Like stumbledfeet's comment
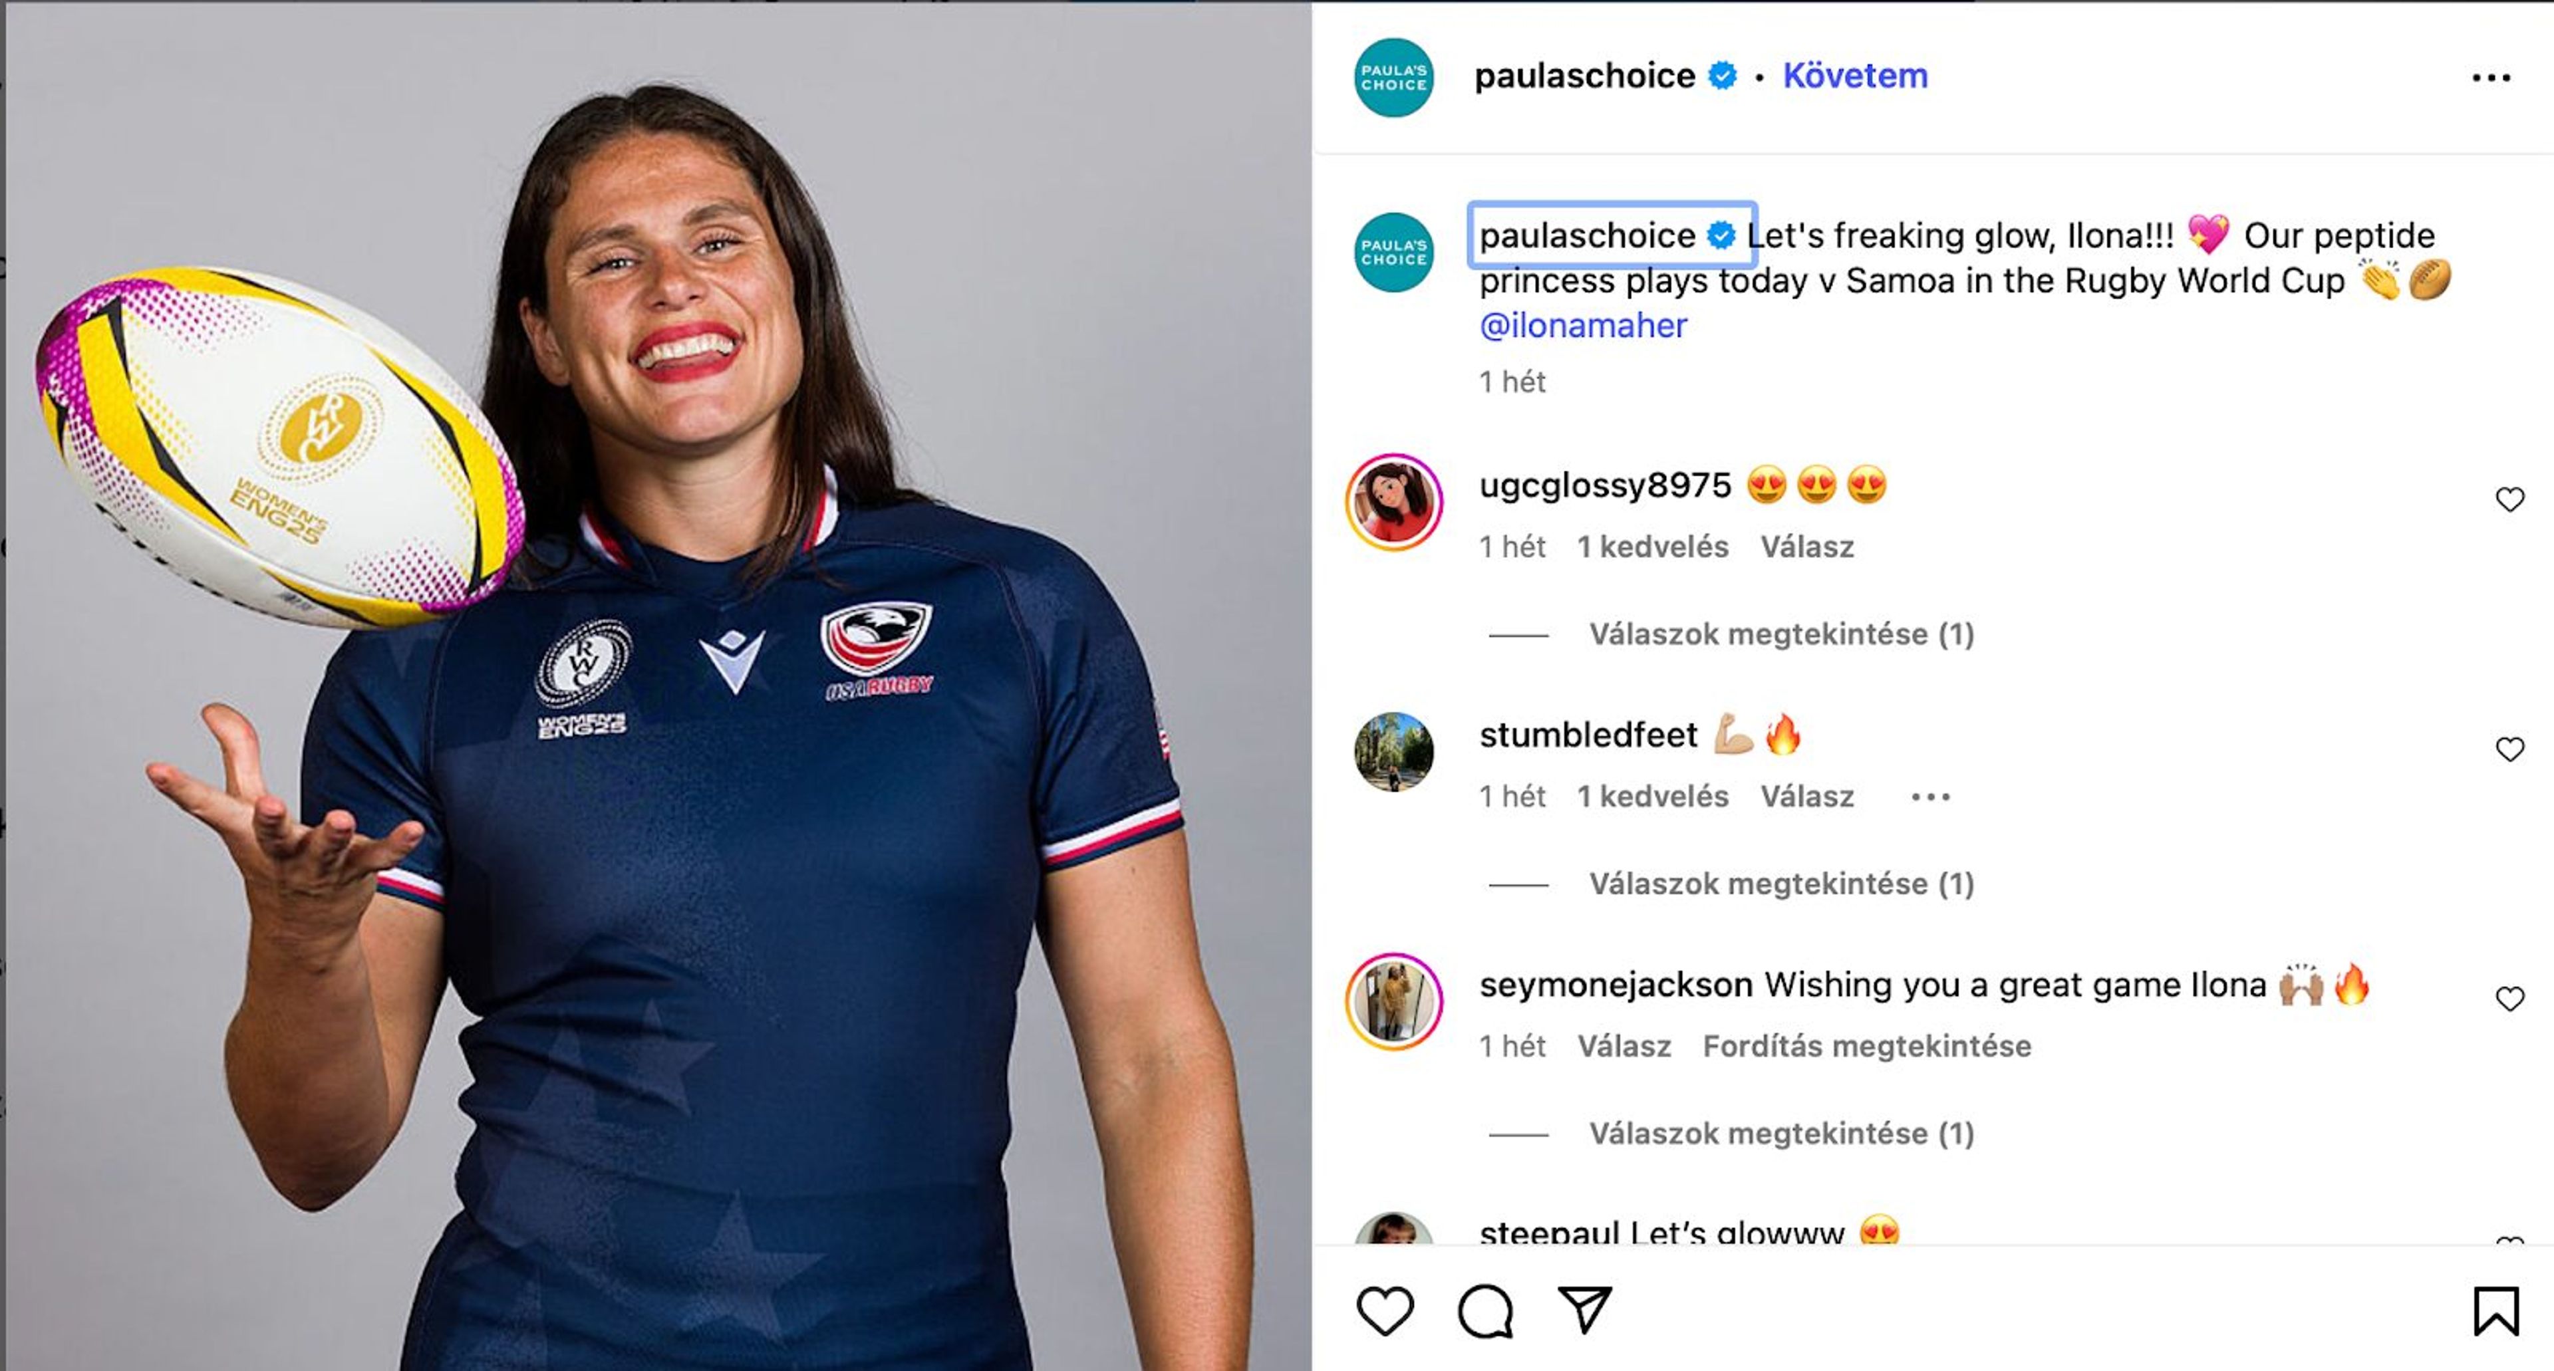Viewport: 2554px width, 1371px height. click(2509, 749)
